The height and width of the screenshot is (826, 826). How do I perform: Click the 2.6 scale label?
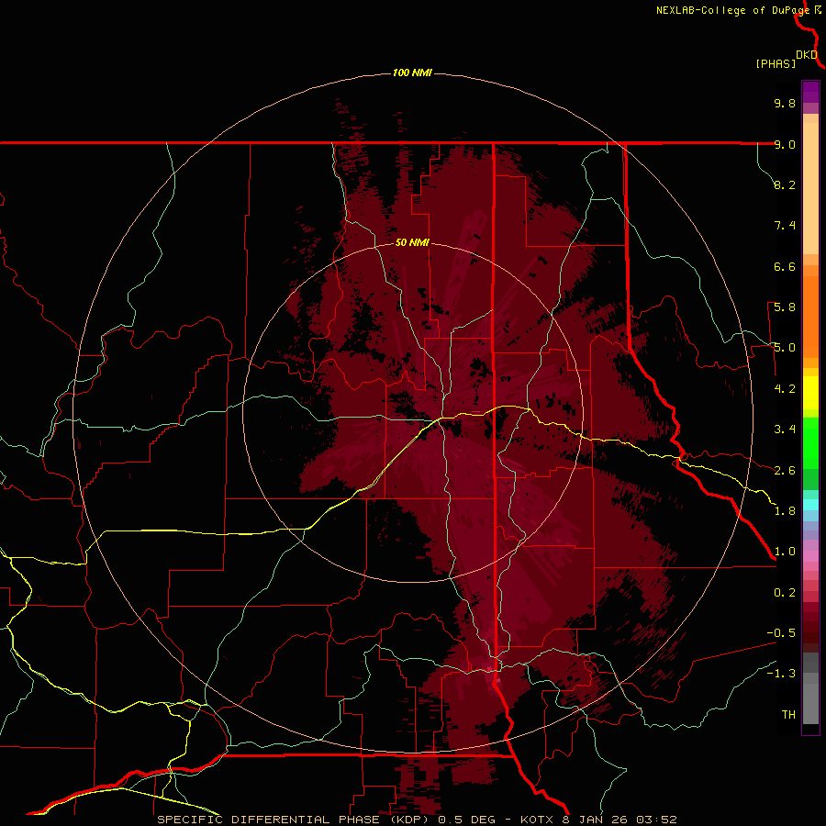coord(785,471)
